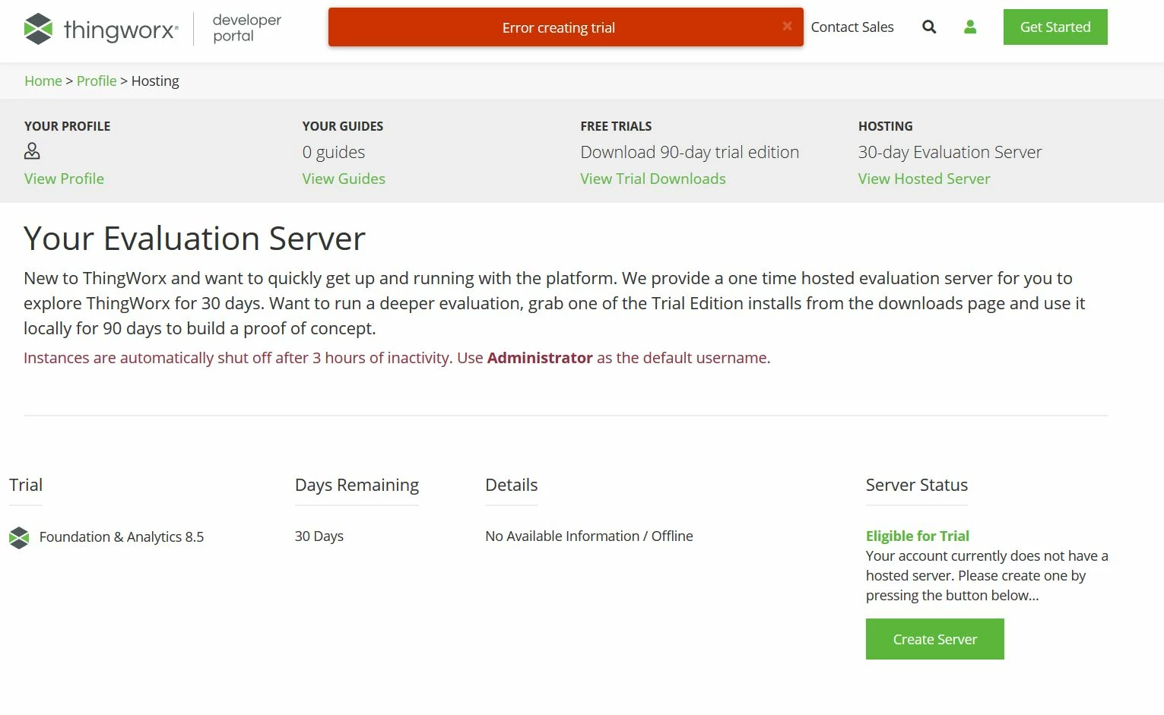Image resolution: width=1164 pixels, height=715 pixels.
Task: Click the YOUR GUIDES heading
Action: tap(343, 126)
